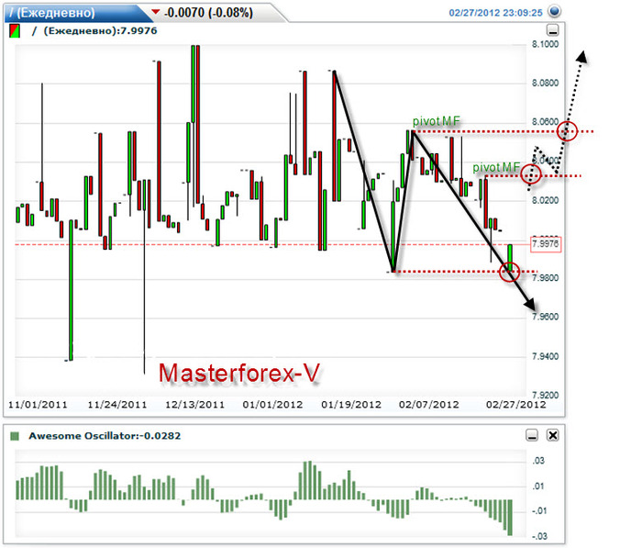Click the red-green candlestick chart icon

[x=14, y=30]
